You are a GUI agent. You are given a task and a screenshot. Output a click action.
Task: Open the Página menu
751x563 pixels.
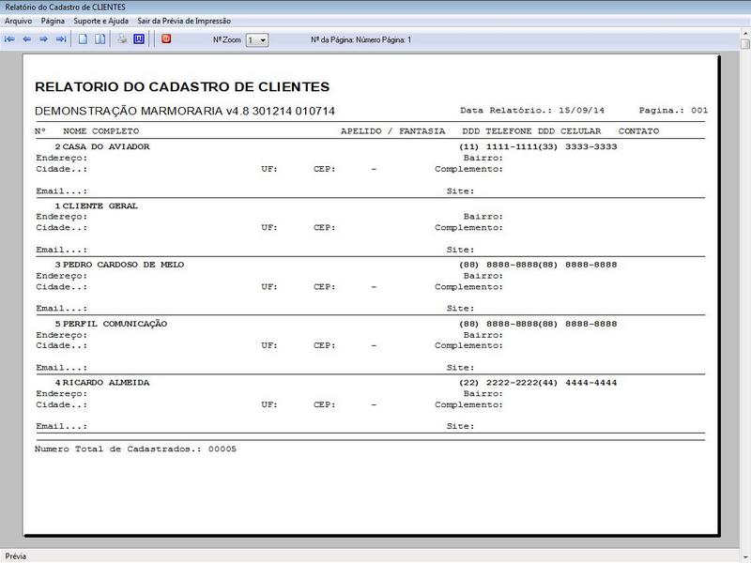[53, 21]
